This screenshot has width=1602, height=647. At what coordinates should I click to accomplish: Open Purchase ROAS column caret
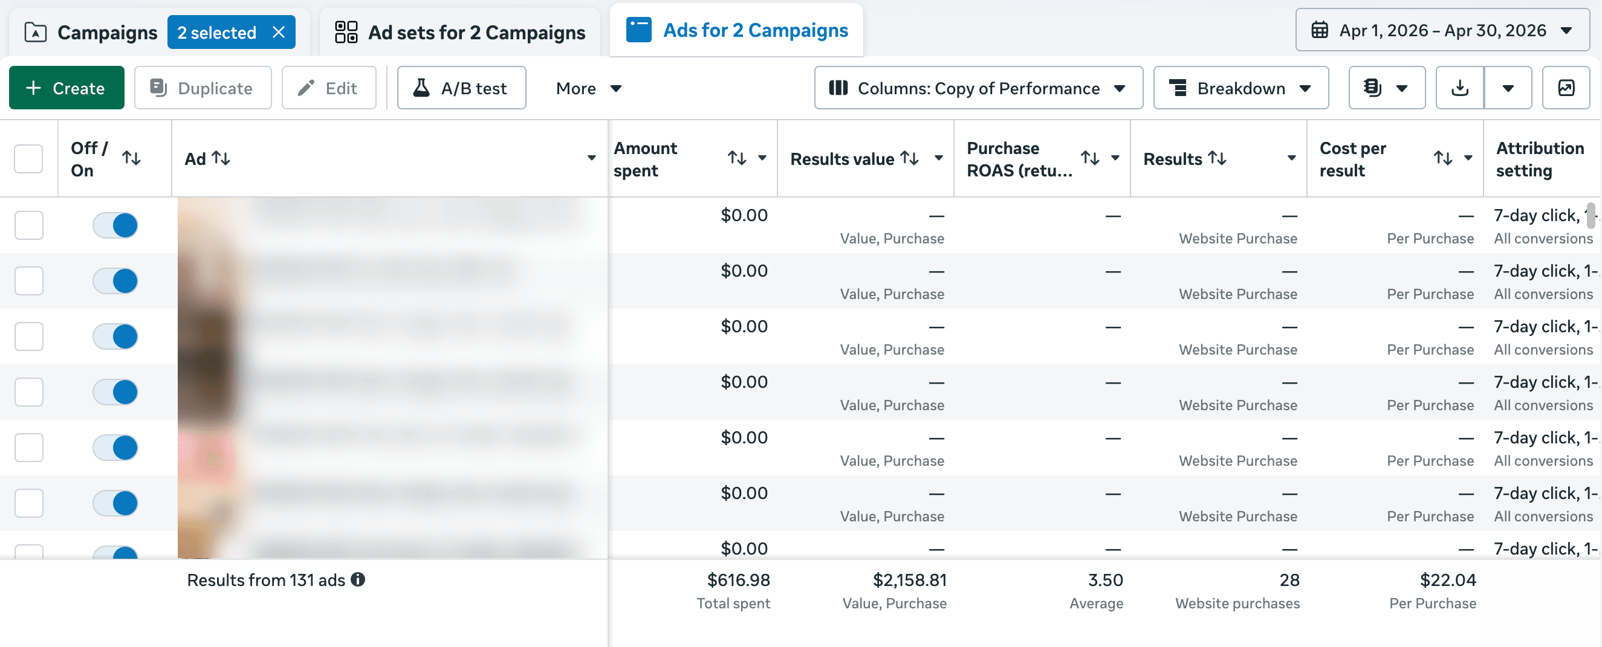tap(1115, 158)
